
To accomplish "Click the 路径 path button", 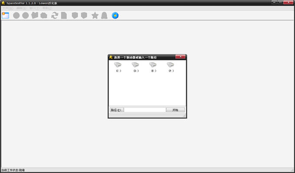I will (117, 110).
